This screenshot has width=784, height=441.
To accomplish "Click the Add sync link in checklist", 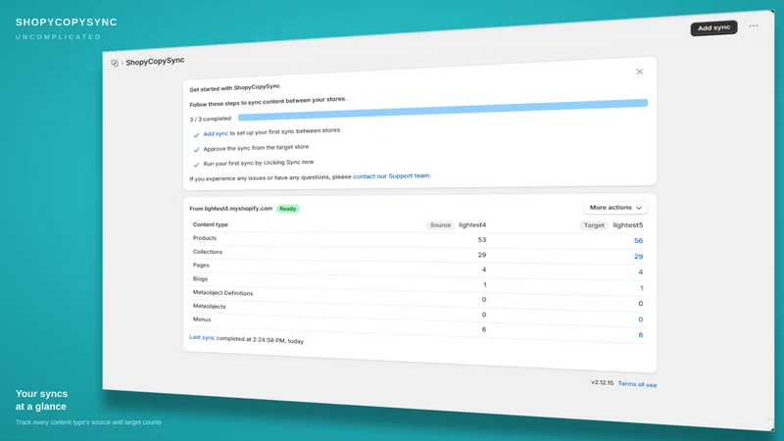I will (216, 134).
